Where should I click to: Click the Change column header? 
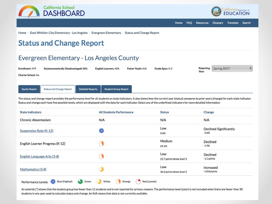tap(209, 112)
